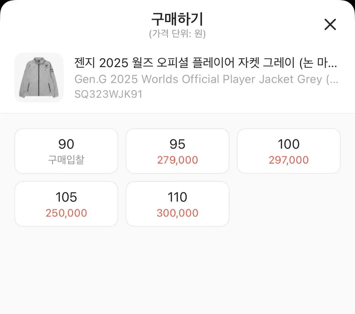Tap the 구매하기 header title
This screenshot has width=355, height=314.
tap(177, 20)
